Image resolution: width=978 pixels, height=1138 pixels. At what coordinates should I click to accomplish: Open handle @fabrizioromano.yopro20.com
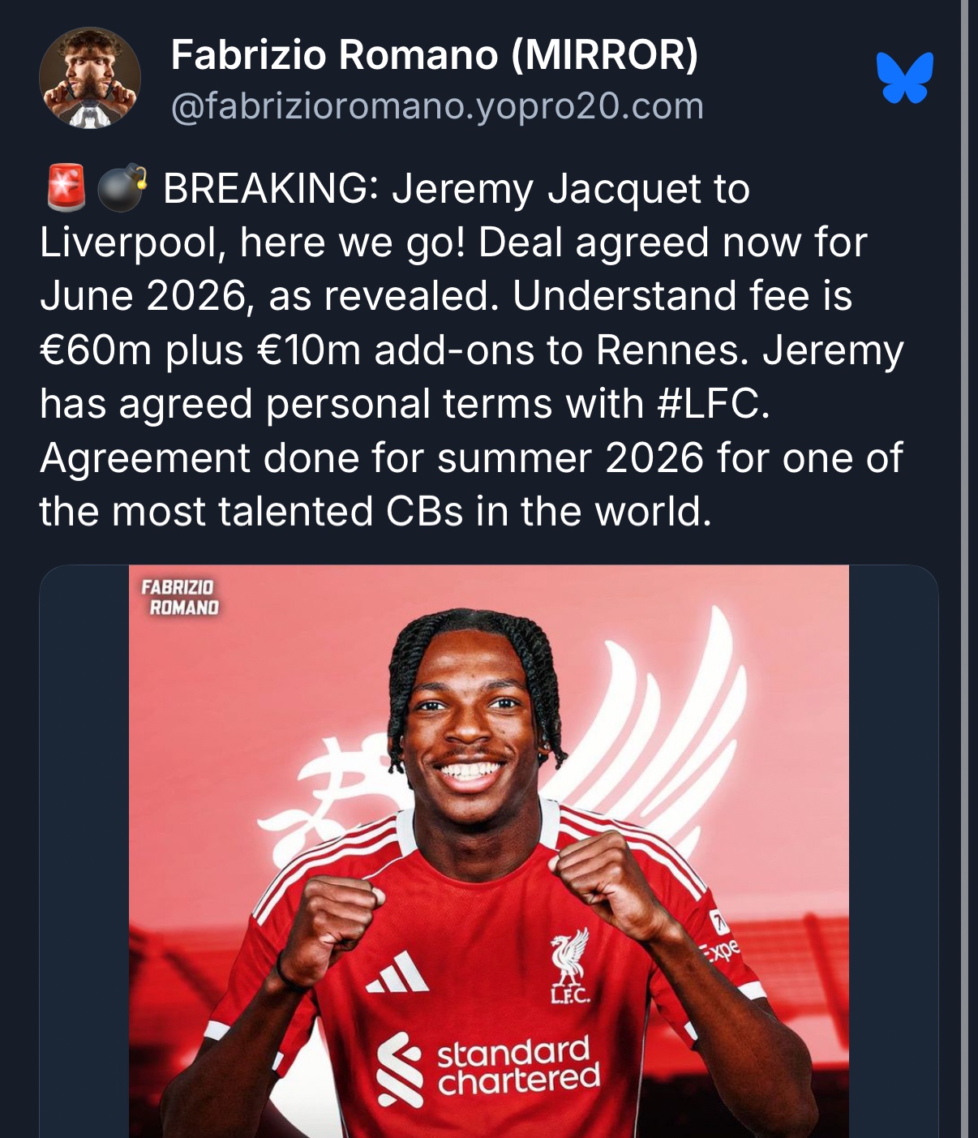click(437, 106)
